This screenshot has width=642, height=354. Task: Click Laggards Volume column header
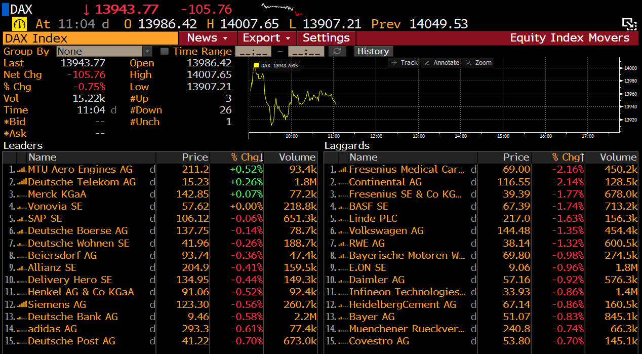point(613,158)
